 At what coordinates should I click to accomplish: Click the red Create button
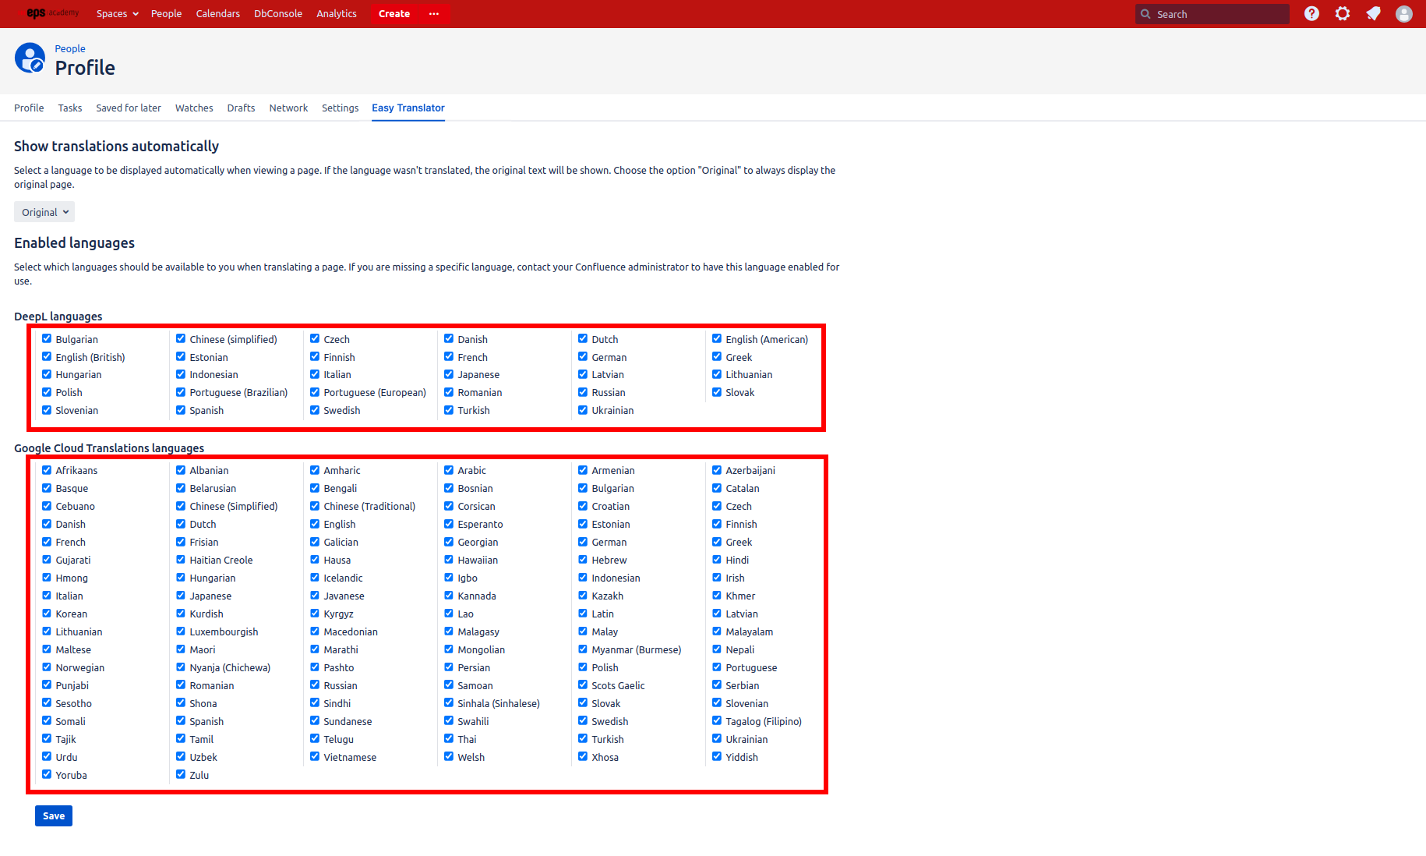394,13
